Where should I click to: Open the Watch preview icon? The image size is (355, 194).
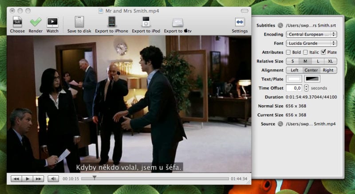click(x=52, y=25)
